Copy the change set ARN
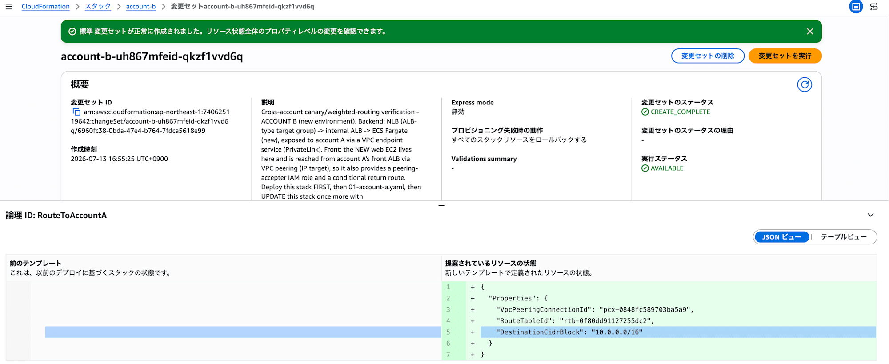Image resolution: width=889 pixels, height=364 pixels. [x=76, y=112]
